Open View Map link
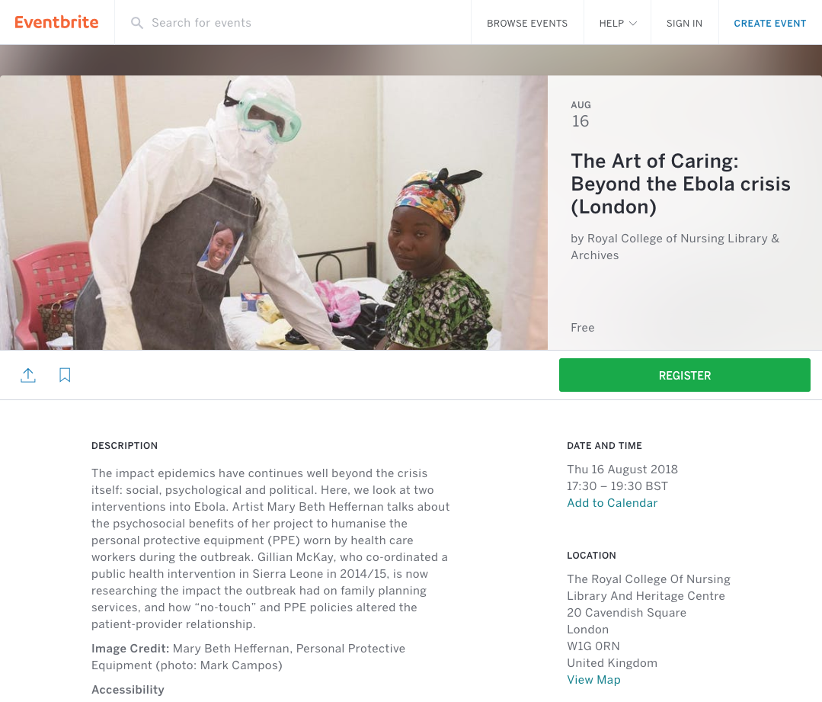 593,680
